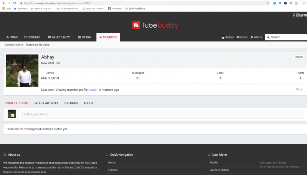The height and width of the screenshot is (175, 307).
Task: Click the Twitter icon in header
Action: pos(302,15)
